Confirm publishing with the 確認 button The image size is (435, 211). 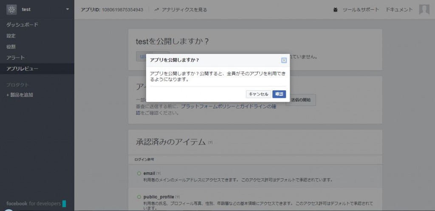279,94
